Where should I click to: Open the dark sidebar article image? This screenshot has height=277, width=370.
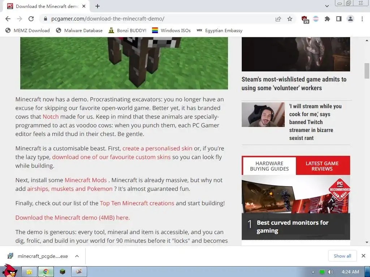[296, 54]
